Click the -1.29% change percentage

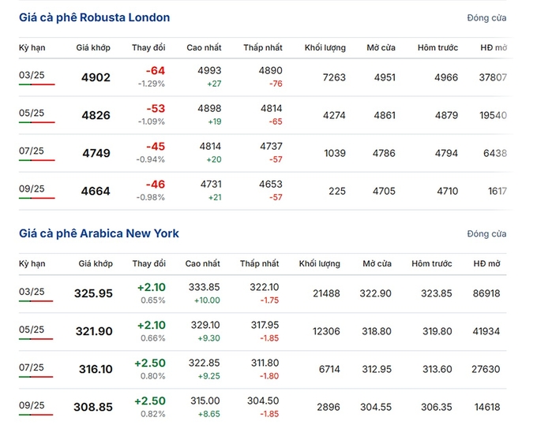point(152,84)
